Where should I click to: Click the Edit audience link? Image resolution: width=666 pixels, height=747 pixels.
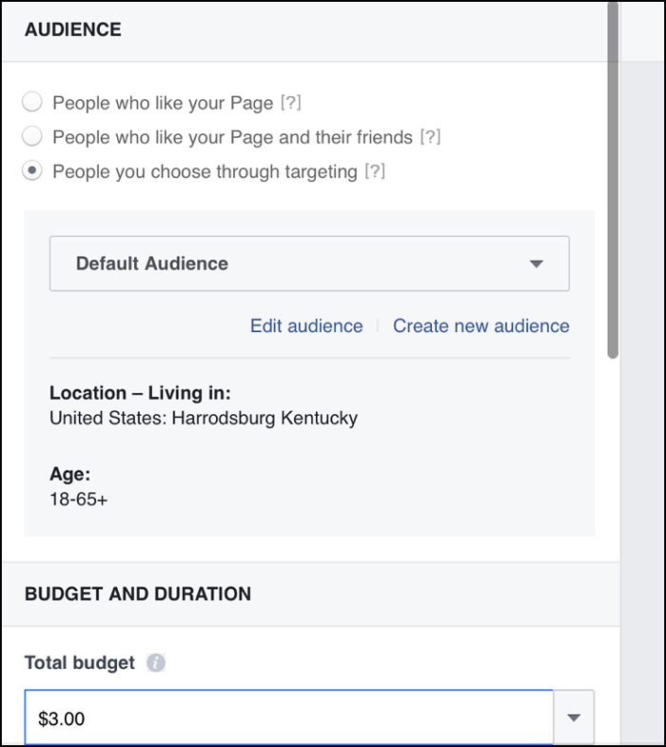(306, 325)
